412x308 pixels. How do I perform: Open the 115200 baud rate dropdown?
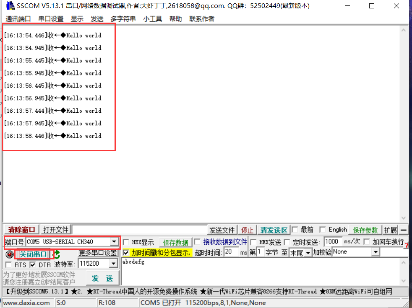pyautogui.click(x=112, y=264)
